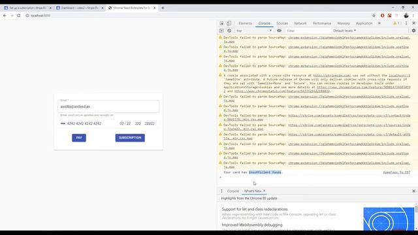Close the DevTools panel
418x235 pixels.
coord(413,23)
